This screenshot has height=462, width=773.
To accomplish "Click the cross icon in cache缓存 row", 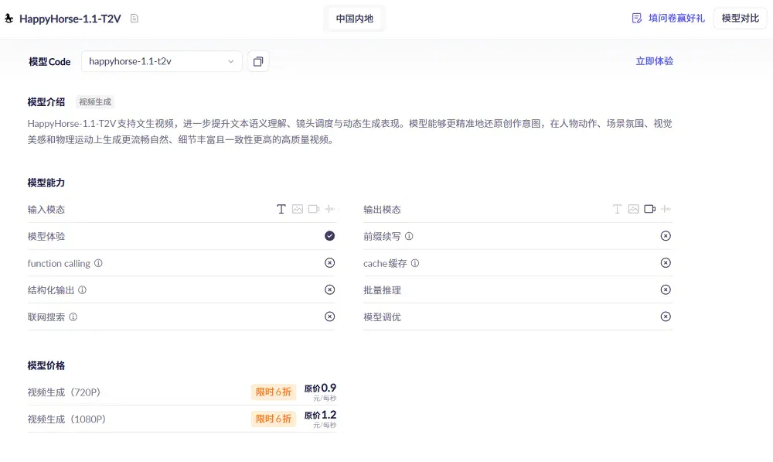I will tap(666, 263).
